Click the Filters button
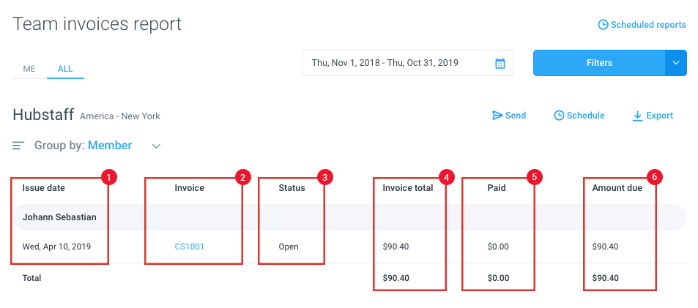The width and height of the screenshot is (698, 308). click(599, 63)
